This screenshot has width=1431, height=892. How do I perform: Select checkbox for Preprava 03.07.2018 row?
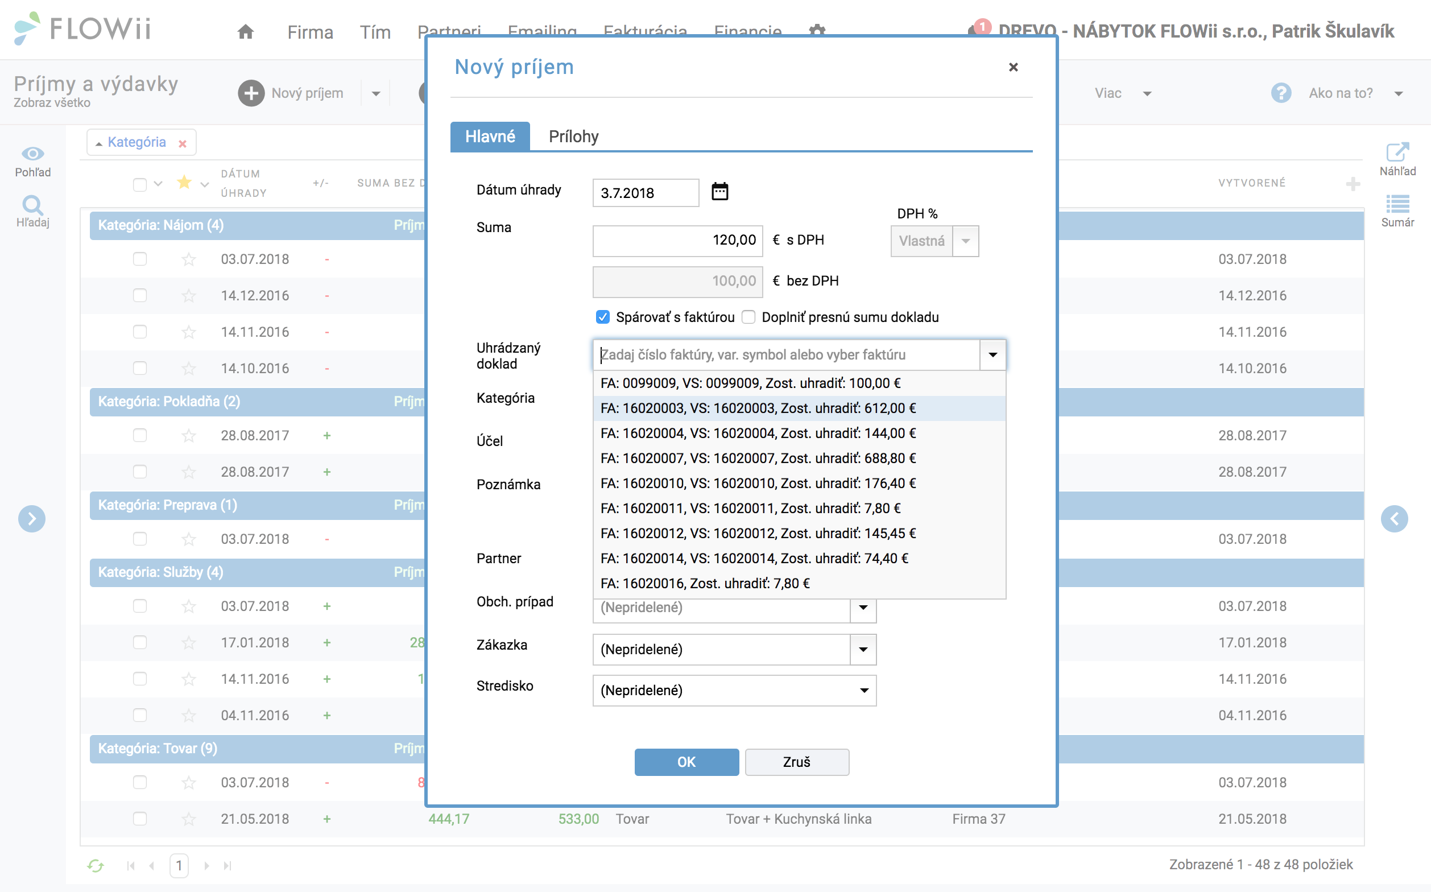click(140, 539)
